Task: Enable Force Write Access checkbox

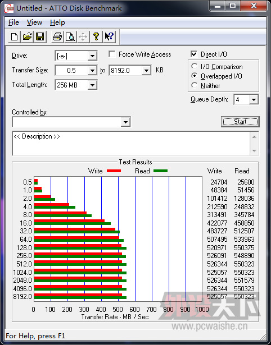Action: [x=112, y=54]
